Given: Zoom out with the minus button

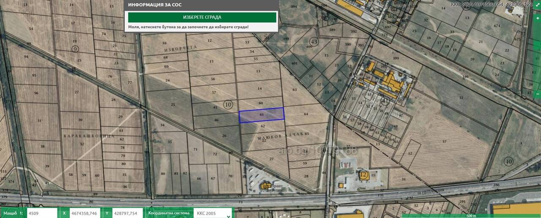Looking at the screenshot, I should 537,94.
